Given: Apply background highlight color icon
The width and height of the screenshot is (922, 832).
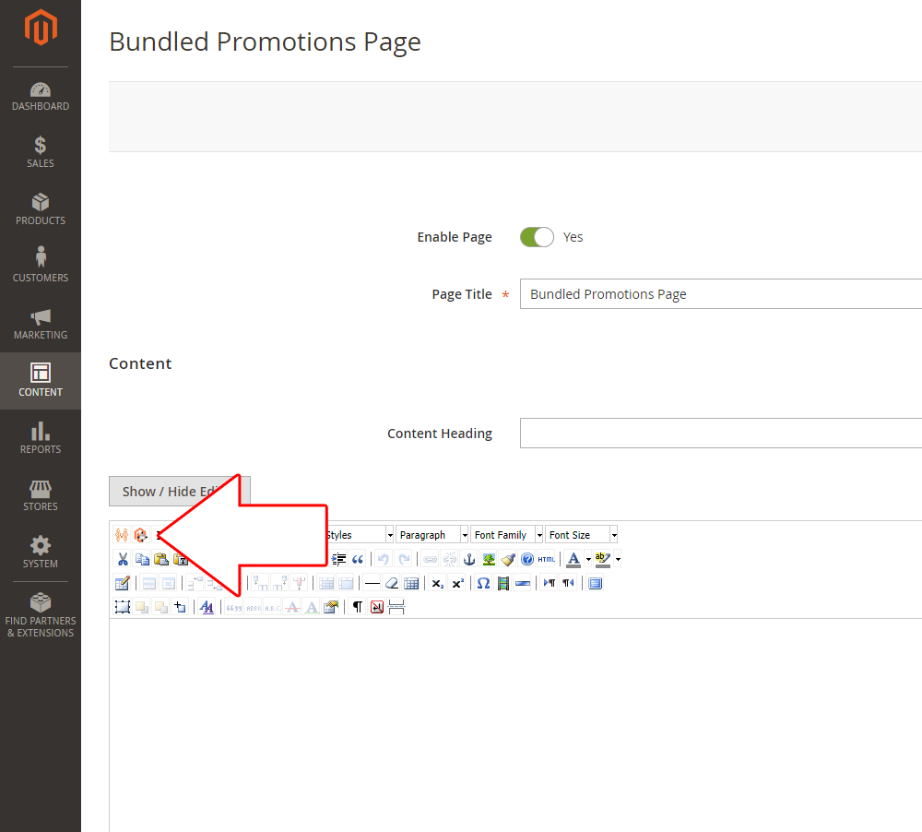Looking at the screenshot, I should (603, 559).
